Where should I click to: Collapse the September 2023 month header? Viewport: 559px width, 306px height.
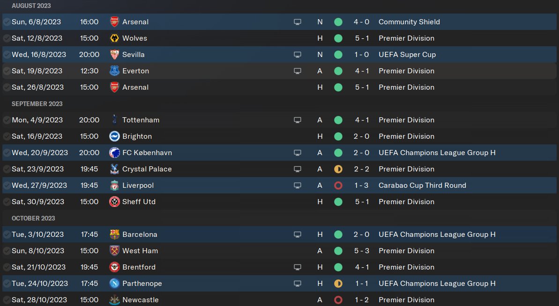(x=37, y=104)
